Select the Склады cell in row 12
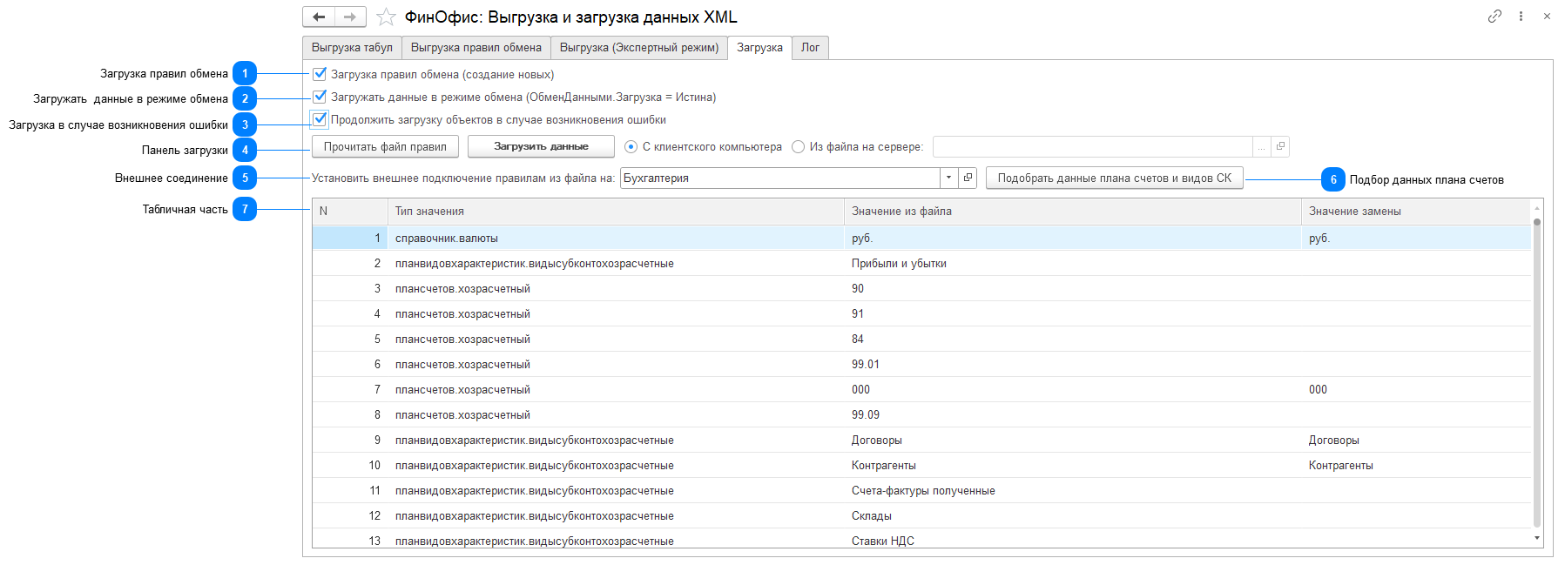The height and width of the screenshot is (565, 1565). (1072, 516)
